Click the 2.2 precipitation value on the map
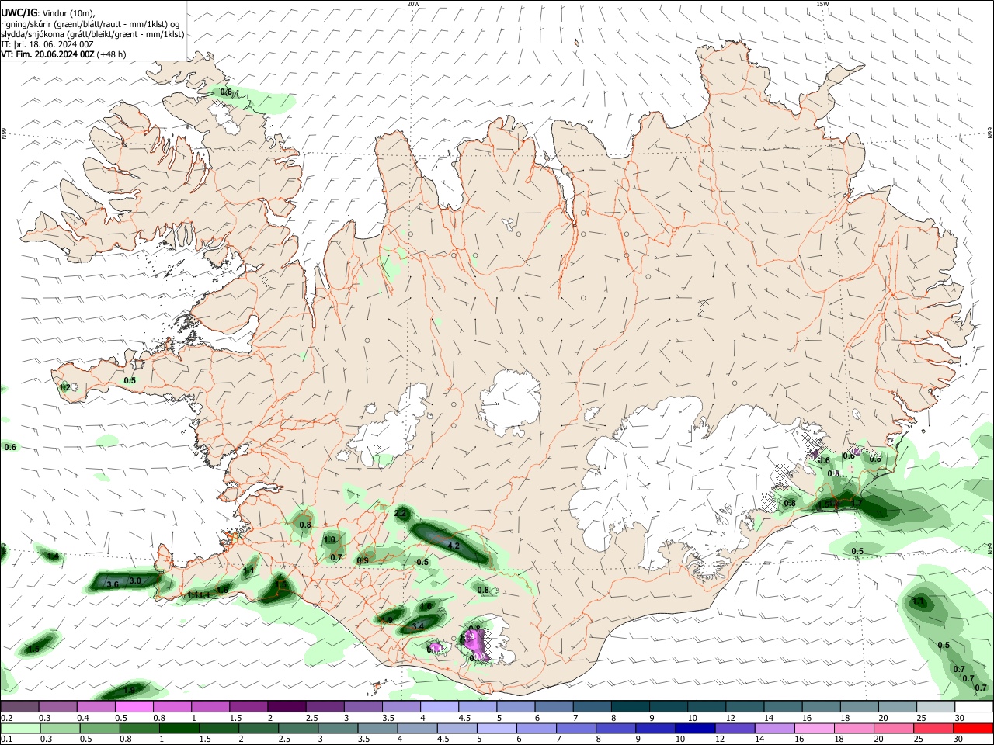The image size is (994, 745). click(x=401, y=514)
